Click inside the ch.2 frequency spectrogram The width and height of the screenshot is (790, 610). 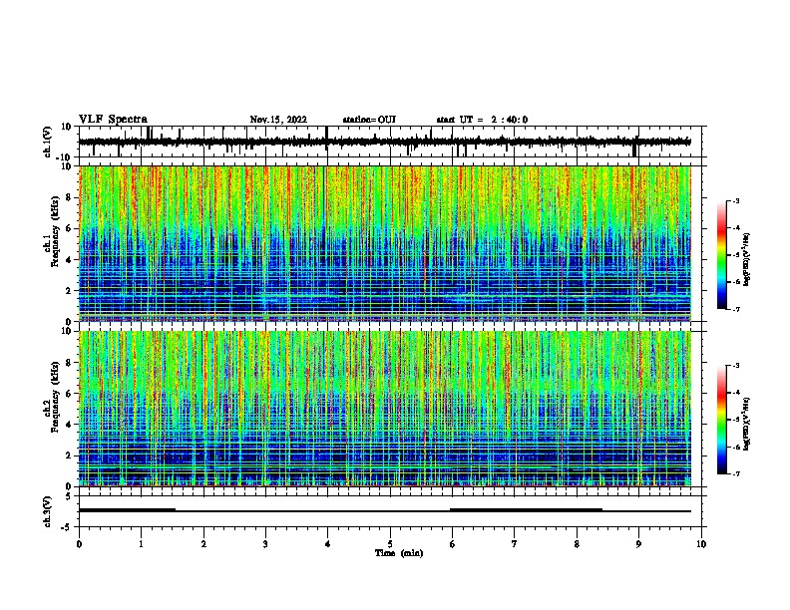(384, 409)
